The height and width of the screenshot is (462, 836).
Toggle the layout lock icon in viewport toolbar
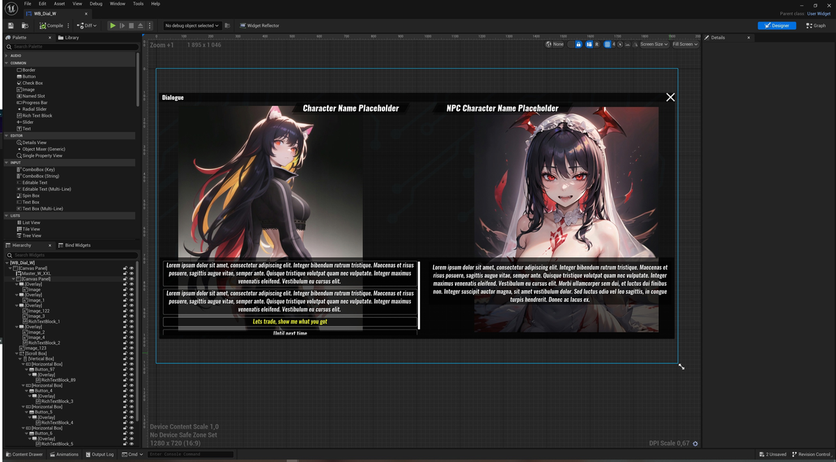coord(579,44)
